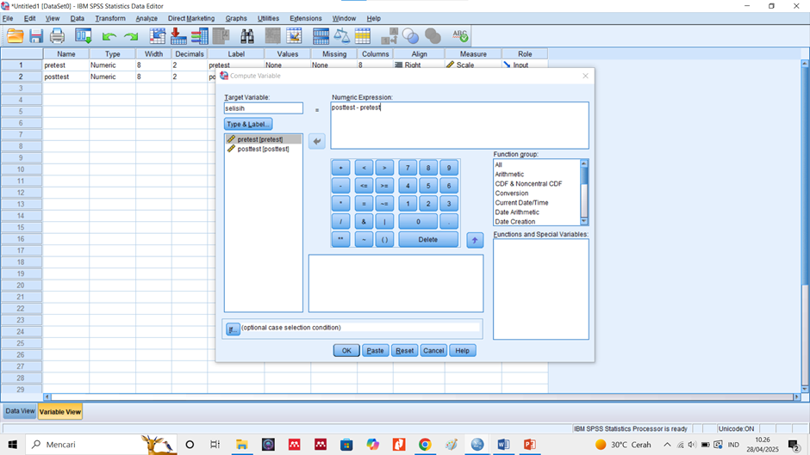Image resolution: width=810 pixels, height=455 pixels.
Task: Click the exponent ** keypad button
Action: (340, 239)
